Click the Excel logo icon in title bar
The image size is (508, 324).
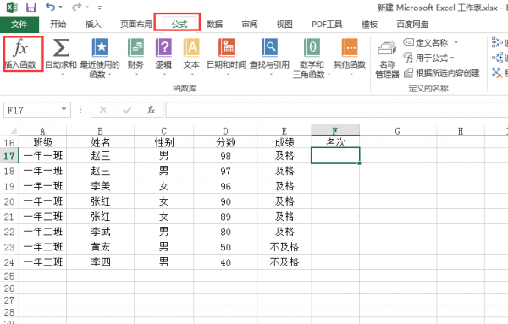click(x=12, y=7)
